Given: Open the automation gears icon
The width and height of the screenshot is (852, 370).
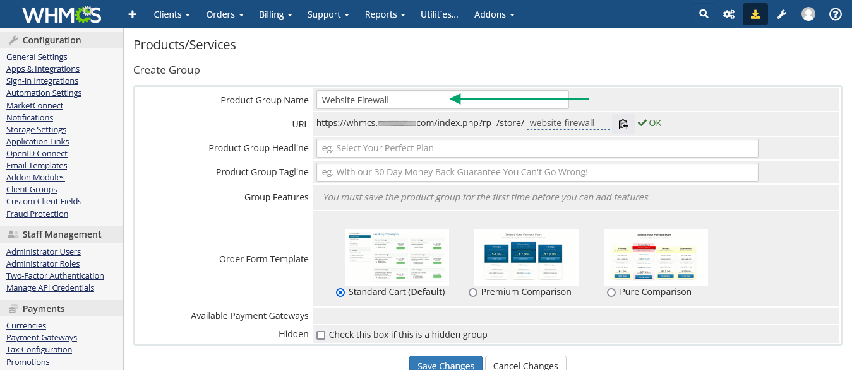Looking at the screenshot, I should [729, 14].
